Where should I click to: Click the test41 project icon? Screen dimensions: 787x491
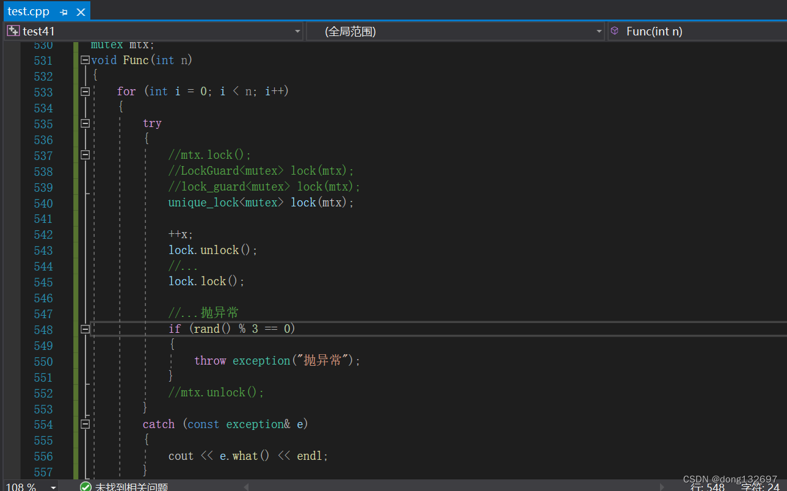(13, 31)
